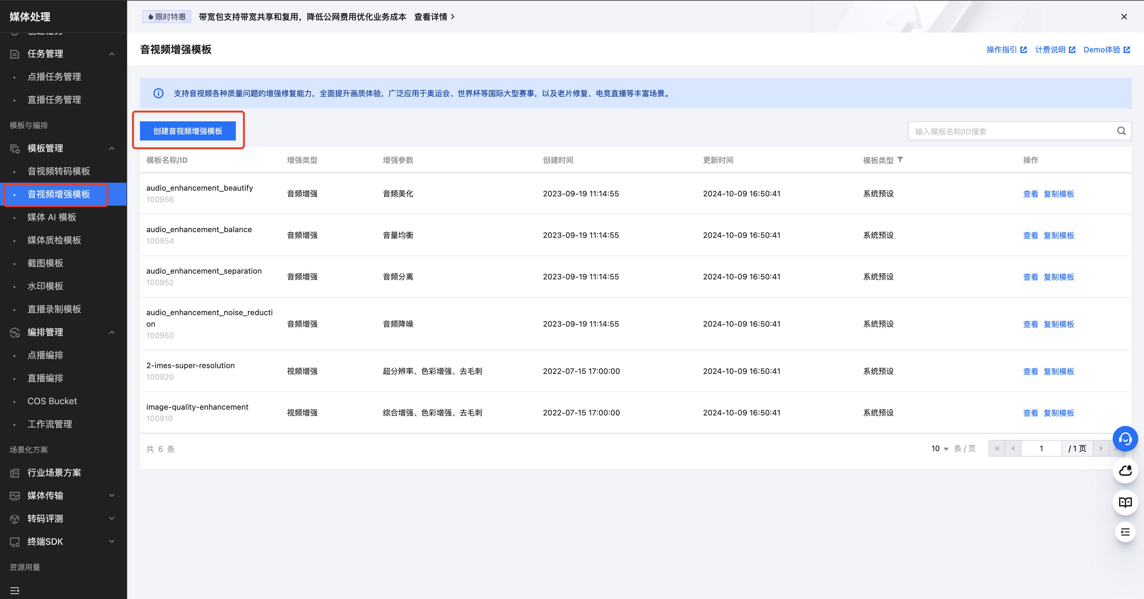Expand the 终端SDK sidebar menu

point(112,541)
